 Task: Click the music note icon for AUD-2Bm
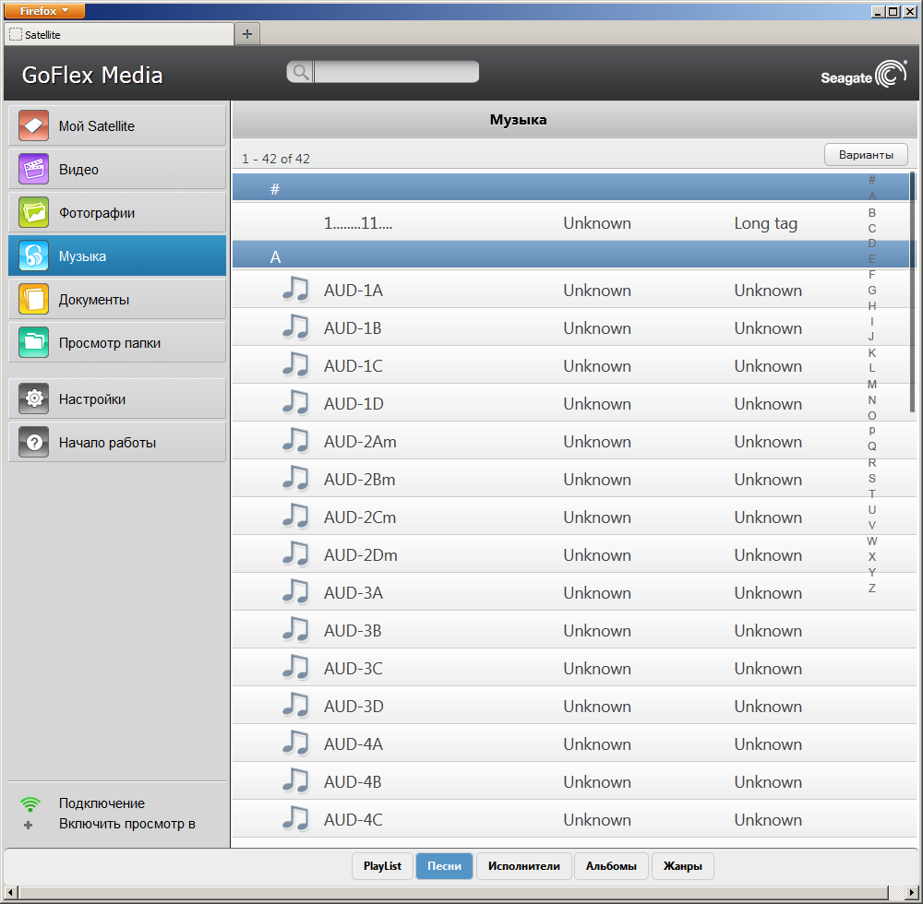[x=295, y=478]
